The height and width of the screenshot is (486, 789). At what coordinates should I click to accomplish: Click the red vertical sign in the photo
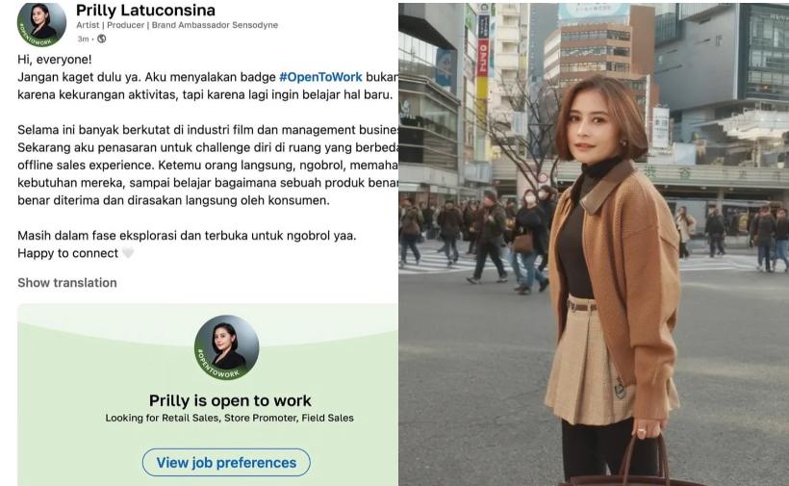pyautogui.click(x=483, y=58)
